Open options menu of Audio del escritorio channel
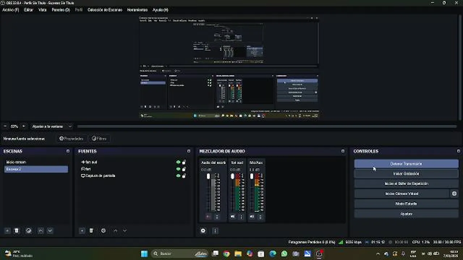The image size is (463, 260). (217, 217)
